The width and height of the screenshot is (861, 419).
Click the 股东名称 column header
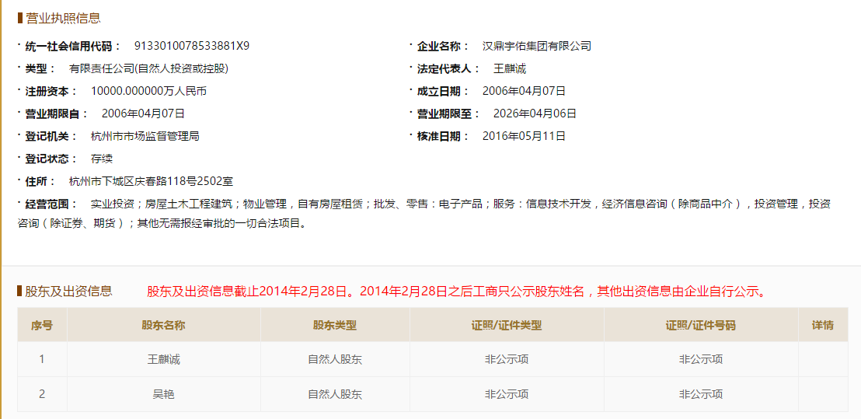tap(164, 325)
